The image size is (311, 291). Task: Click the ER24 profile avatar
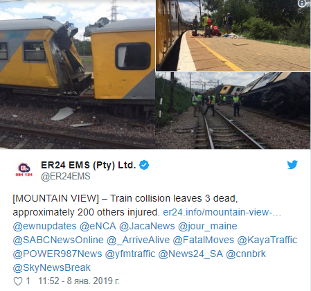point(24,170)
